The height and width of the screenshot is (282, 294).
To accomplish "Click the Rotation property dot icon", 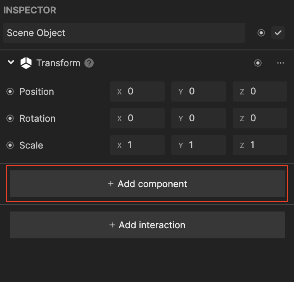I will click(10, 118).
